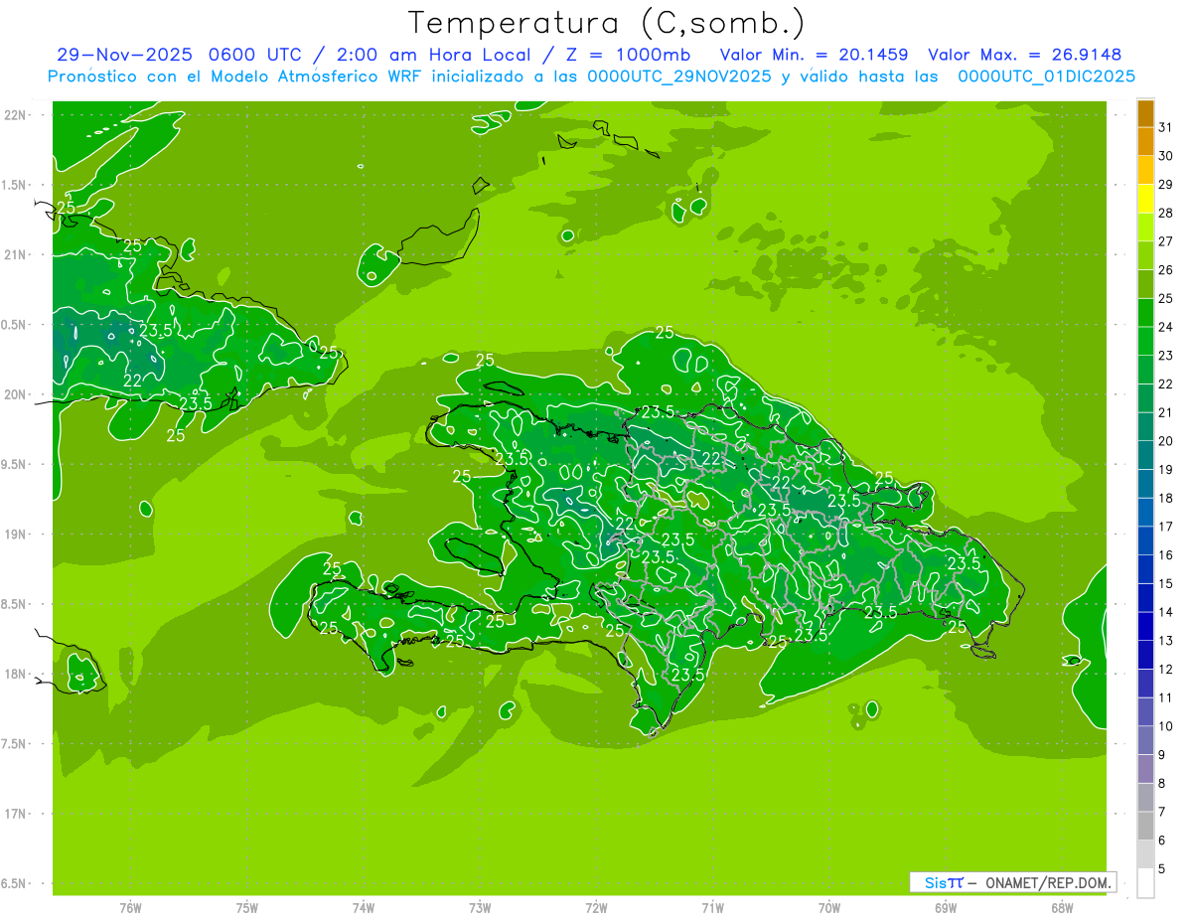Click the Temperatura (C,somb.) chart title
This screenshot has height=921, width=1192.
pyautogui.click(x=606, y=23)
